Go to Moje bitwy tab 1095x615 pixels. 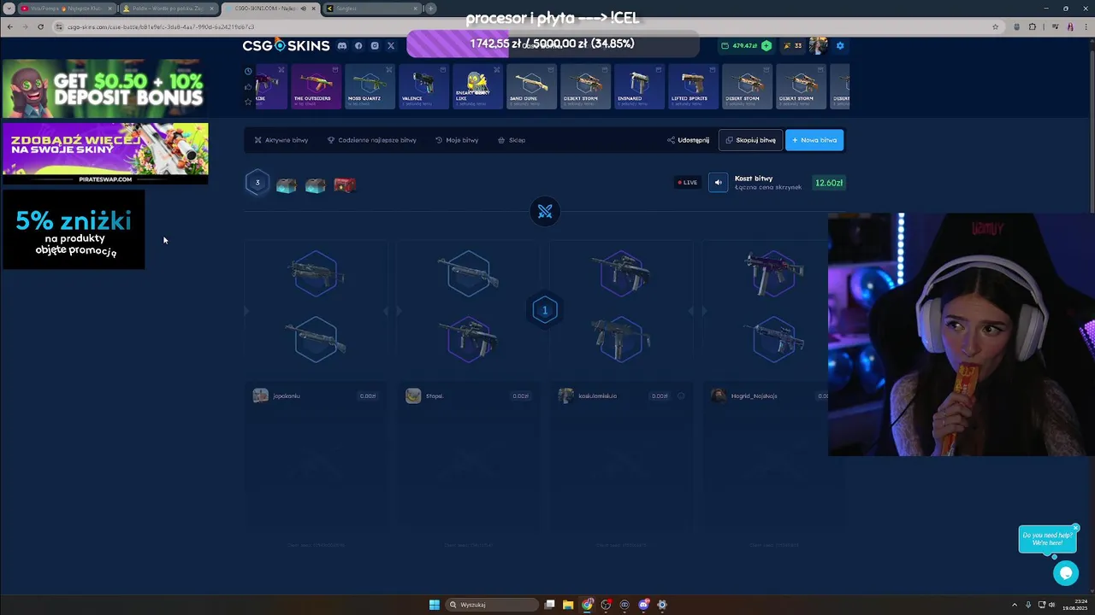pos(457,140)
